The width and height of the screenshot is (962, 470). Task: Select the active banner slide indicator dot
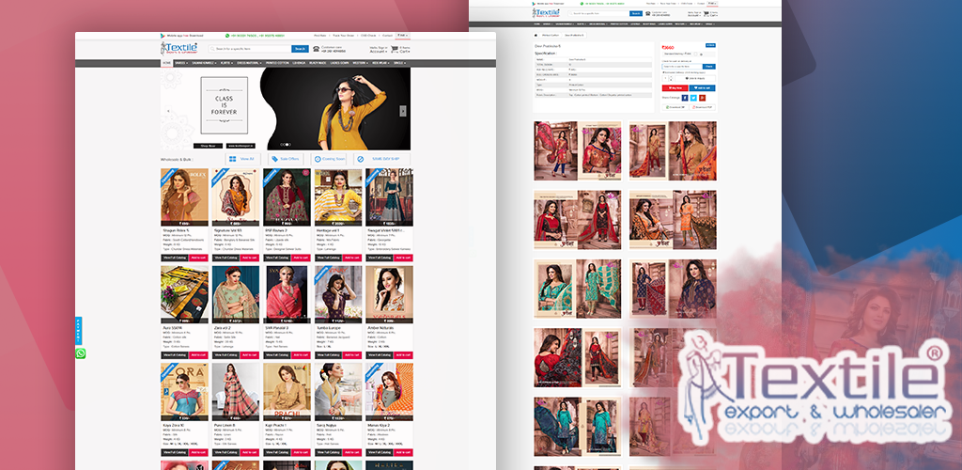point(286,144)
